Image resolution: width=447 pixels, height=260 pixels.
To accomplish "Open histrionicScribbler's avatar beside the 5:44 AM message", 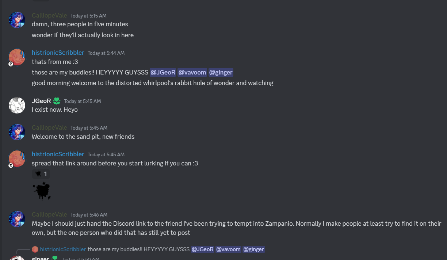I will (17, 57).
